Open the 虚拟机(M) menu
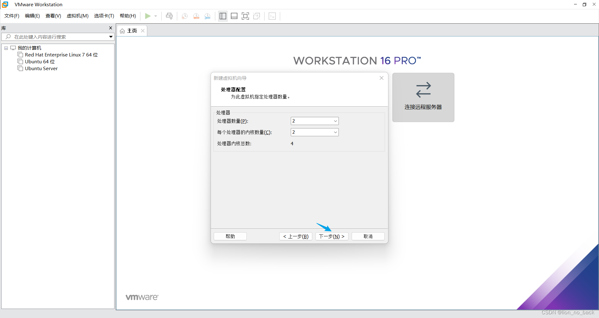 click(78, 16)
